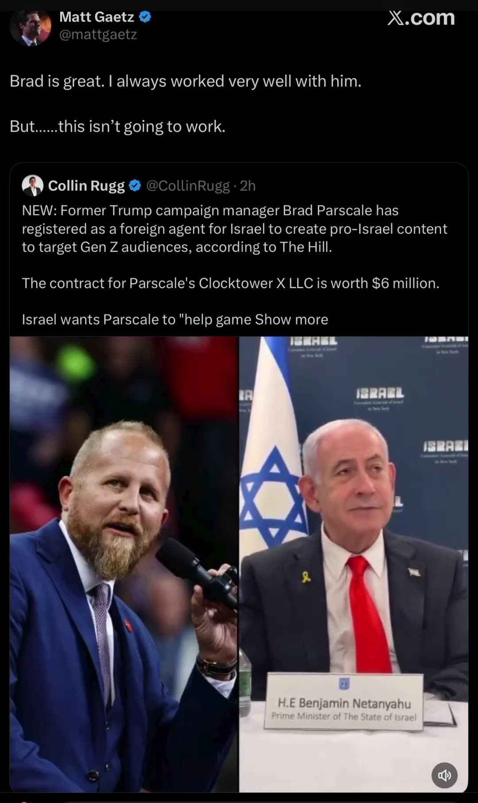Tap the verified badge beside Matt Gaetz
Image resolution: width=478 pixels, height=803 pixels.
pos(146,17)
